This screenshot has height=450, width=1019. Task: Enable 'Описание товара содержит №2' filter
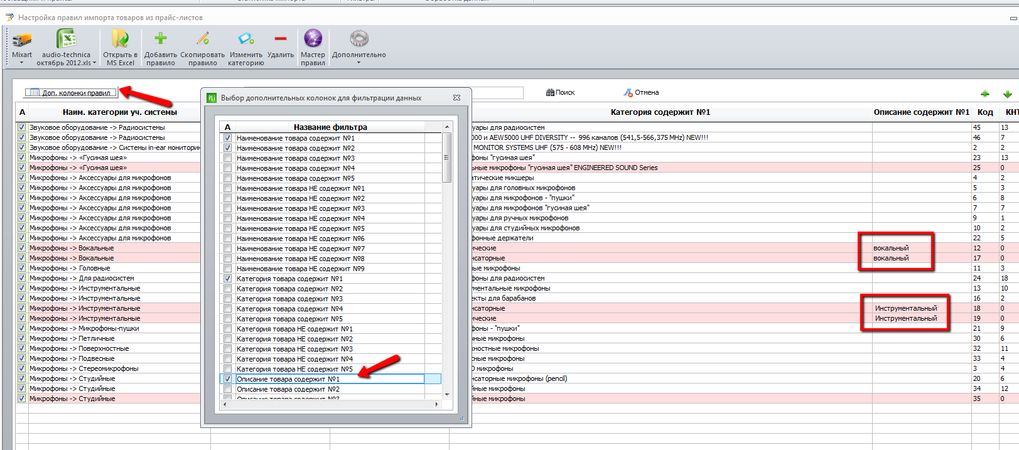click(227, 389)
